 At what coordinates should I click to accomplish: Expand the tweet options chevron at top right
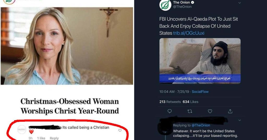point(240,3)
